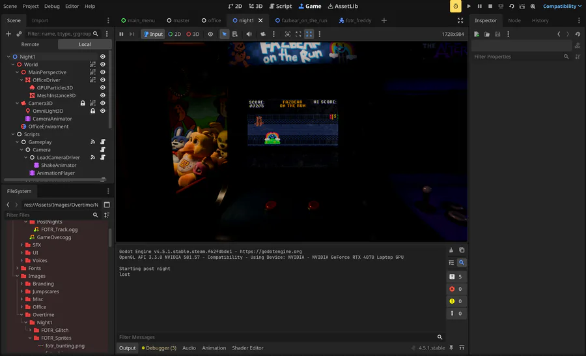Image resolution: width=586 pixels, height=356 pixels.
Task: Toggle output search magnifier icon
Action: tap(462, 262)
